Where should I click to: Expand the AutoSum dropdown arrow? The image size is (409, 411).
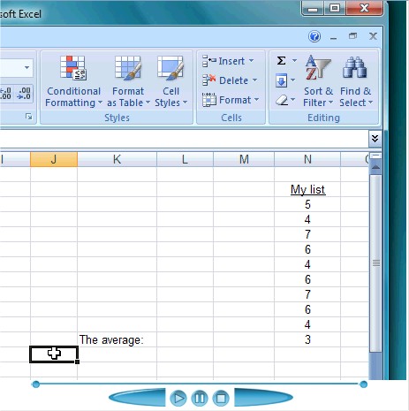(294, 61)
